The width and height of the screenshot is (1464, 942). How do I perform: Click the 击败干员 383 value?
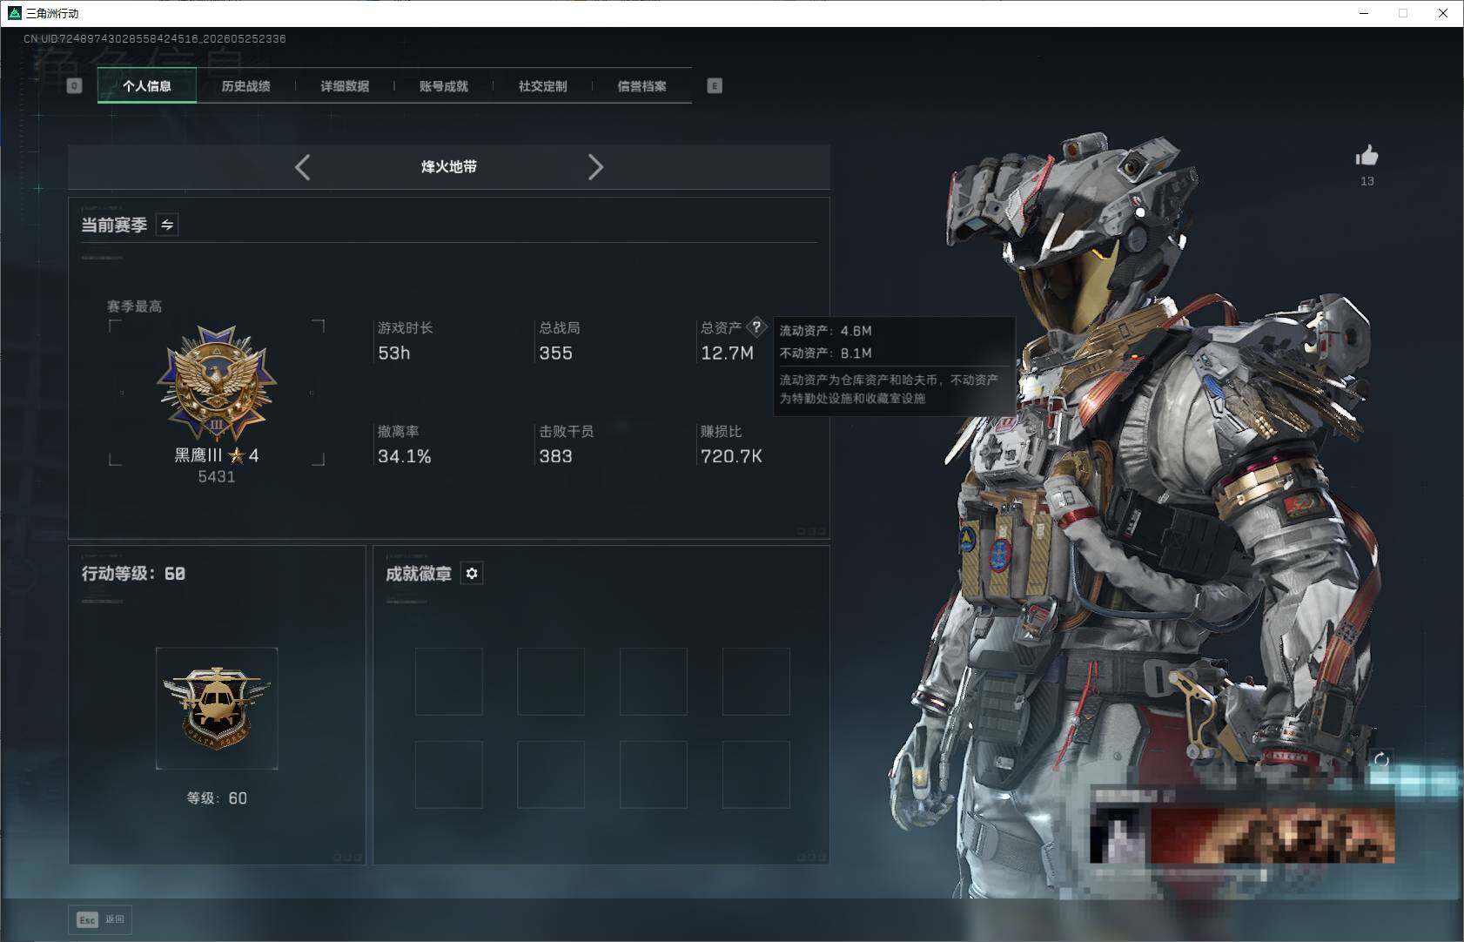click(x=556, y=456)
